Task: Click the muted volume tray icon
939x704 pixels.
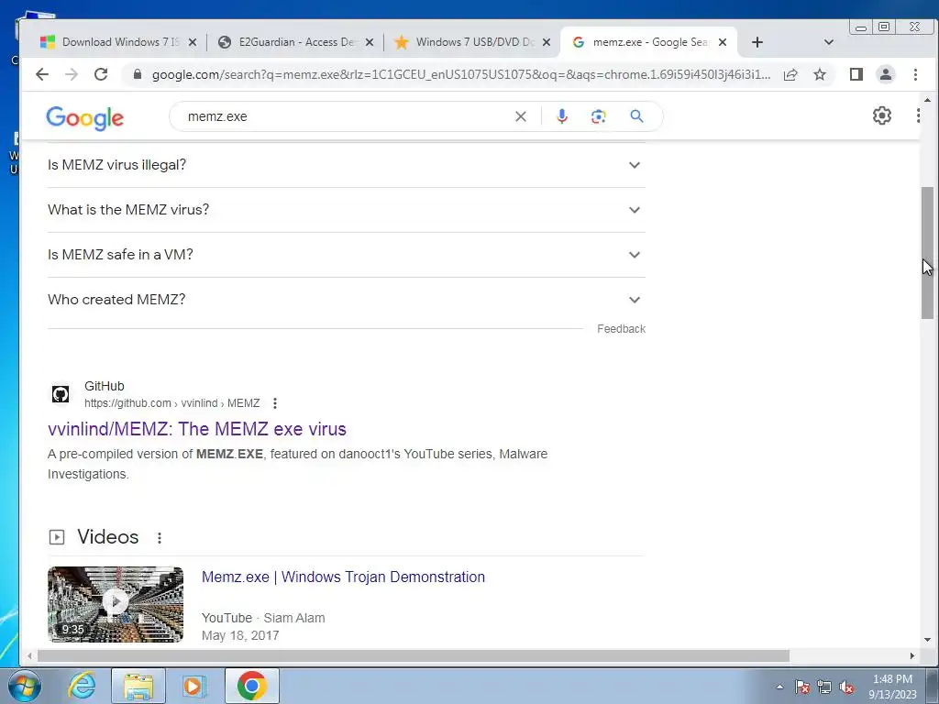Action: pyautogui.click(x=846, y=687)
